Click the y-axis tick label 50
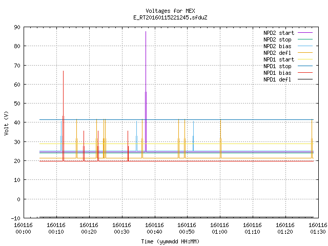Screen dimensions: 328x246 tap(17, 104)
